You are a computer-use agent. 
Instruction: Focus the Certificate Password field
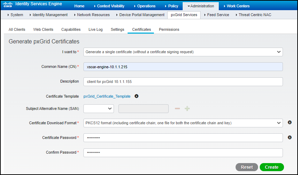point(183,138)
